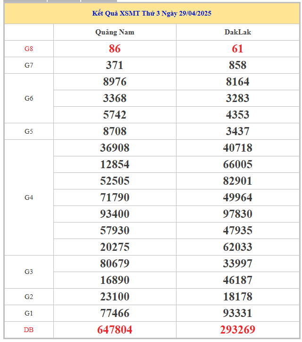
Task: Click the G6 row label
Action: [29, 98]
